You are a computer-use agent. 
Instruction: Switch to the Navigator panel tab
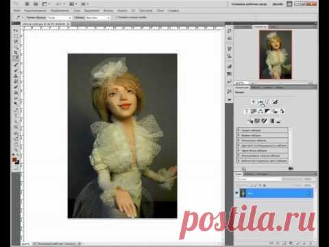coord(260,27)
